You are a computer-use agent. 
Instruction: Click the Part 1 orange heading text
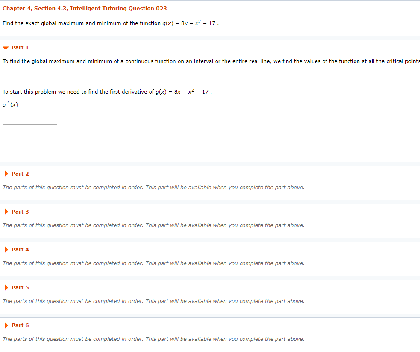20,48
